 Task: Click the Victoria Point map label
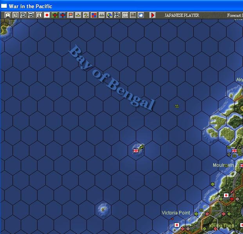point(176,213)
